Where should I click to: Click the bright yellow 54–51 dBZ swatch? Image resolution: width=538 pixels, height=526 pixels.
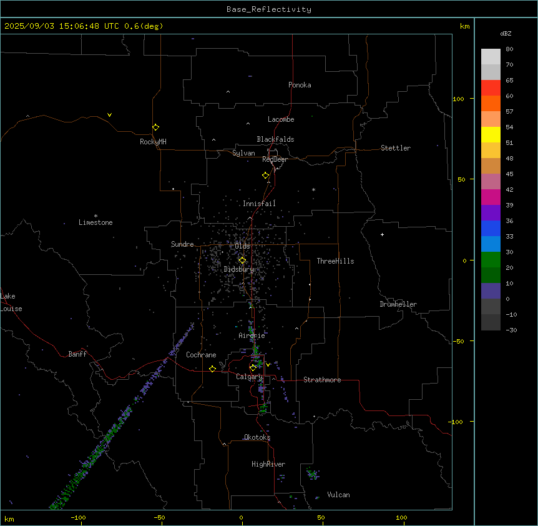point(491,134)
